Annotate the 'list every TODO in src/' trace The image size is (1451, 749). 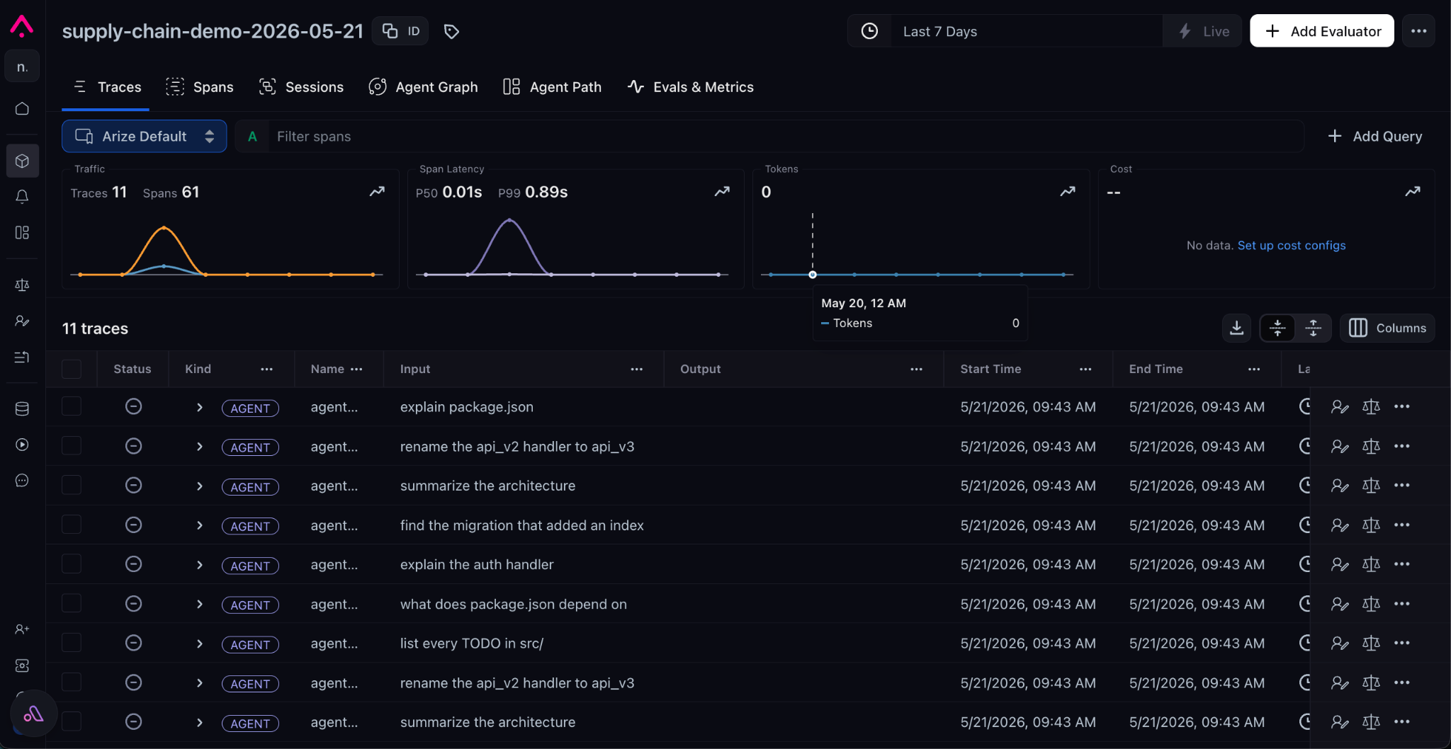(x=1339, y=644)
